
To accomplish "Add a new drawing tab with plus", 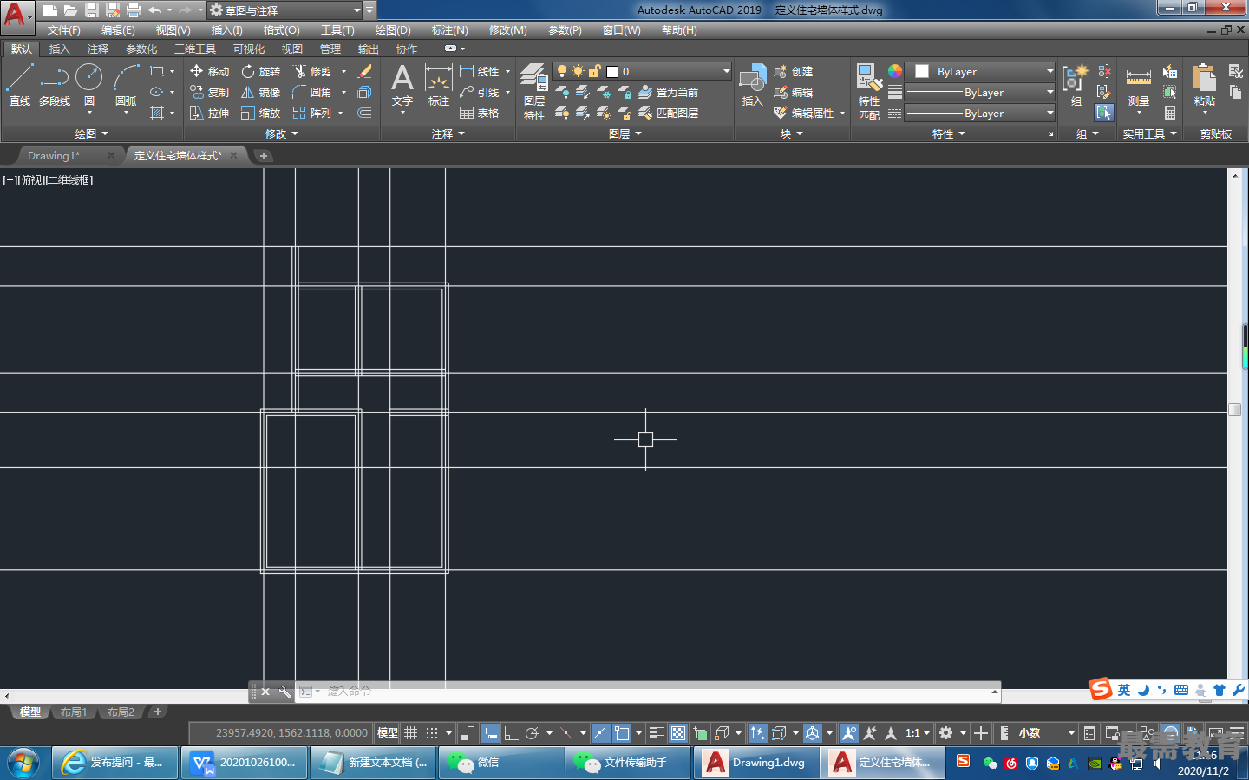I will (x=263, y=156).
